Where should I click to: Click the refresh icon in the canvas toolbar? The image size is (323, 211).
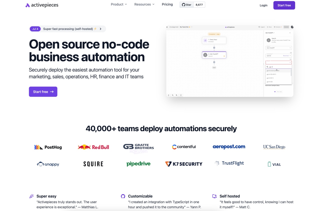(x=169, y=95)
